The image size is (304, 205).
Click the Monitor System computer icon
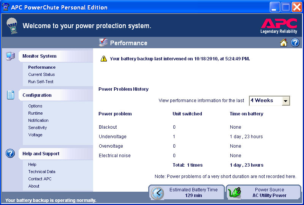tap(10, 56)
